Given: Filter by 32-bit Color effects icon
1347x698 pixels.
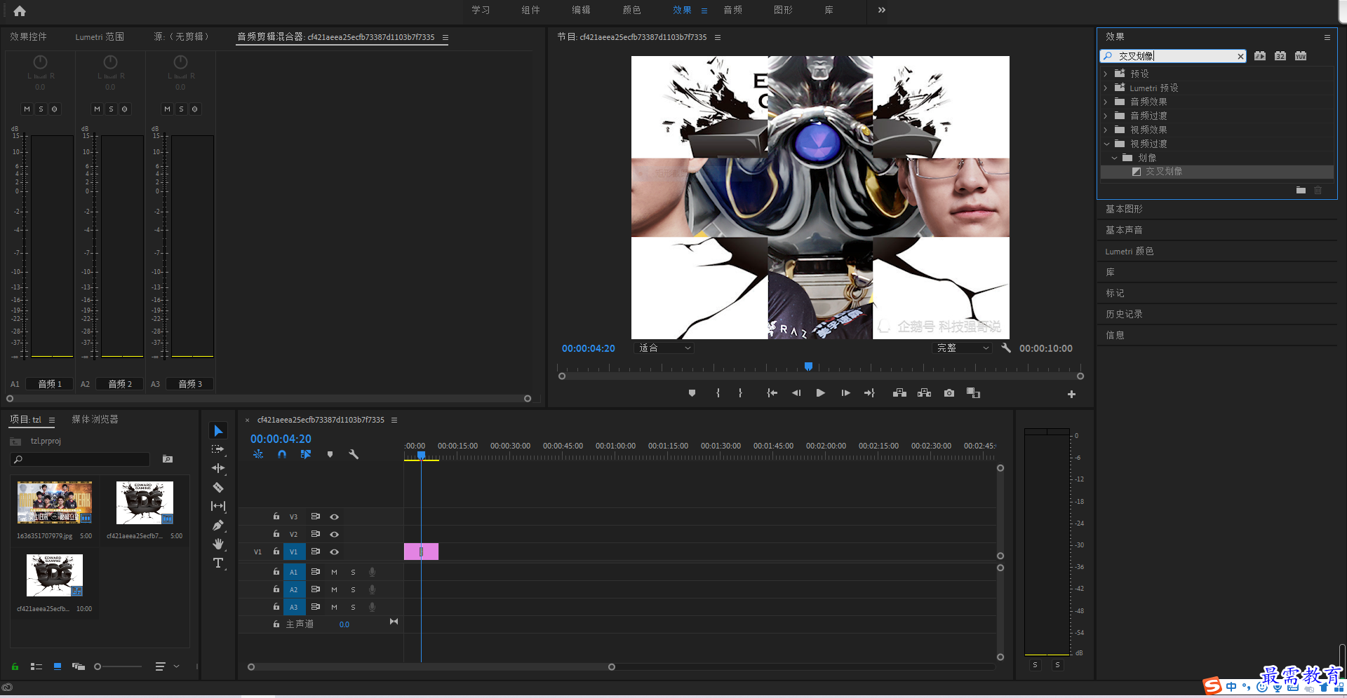Looking at the screenshot, I should (1280, 56).
